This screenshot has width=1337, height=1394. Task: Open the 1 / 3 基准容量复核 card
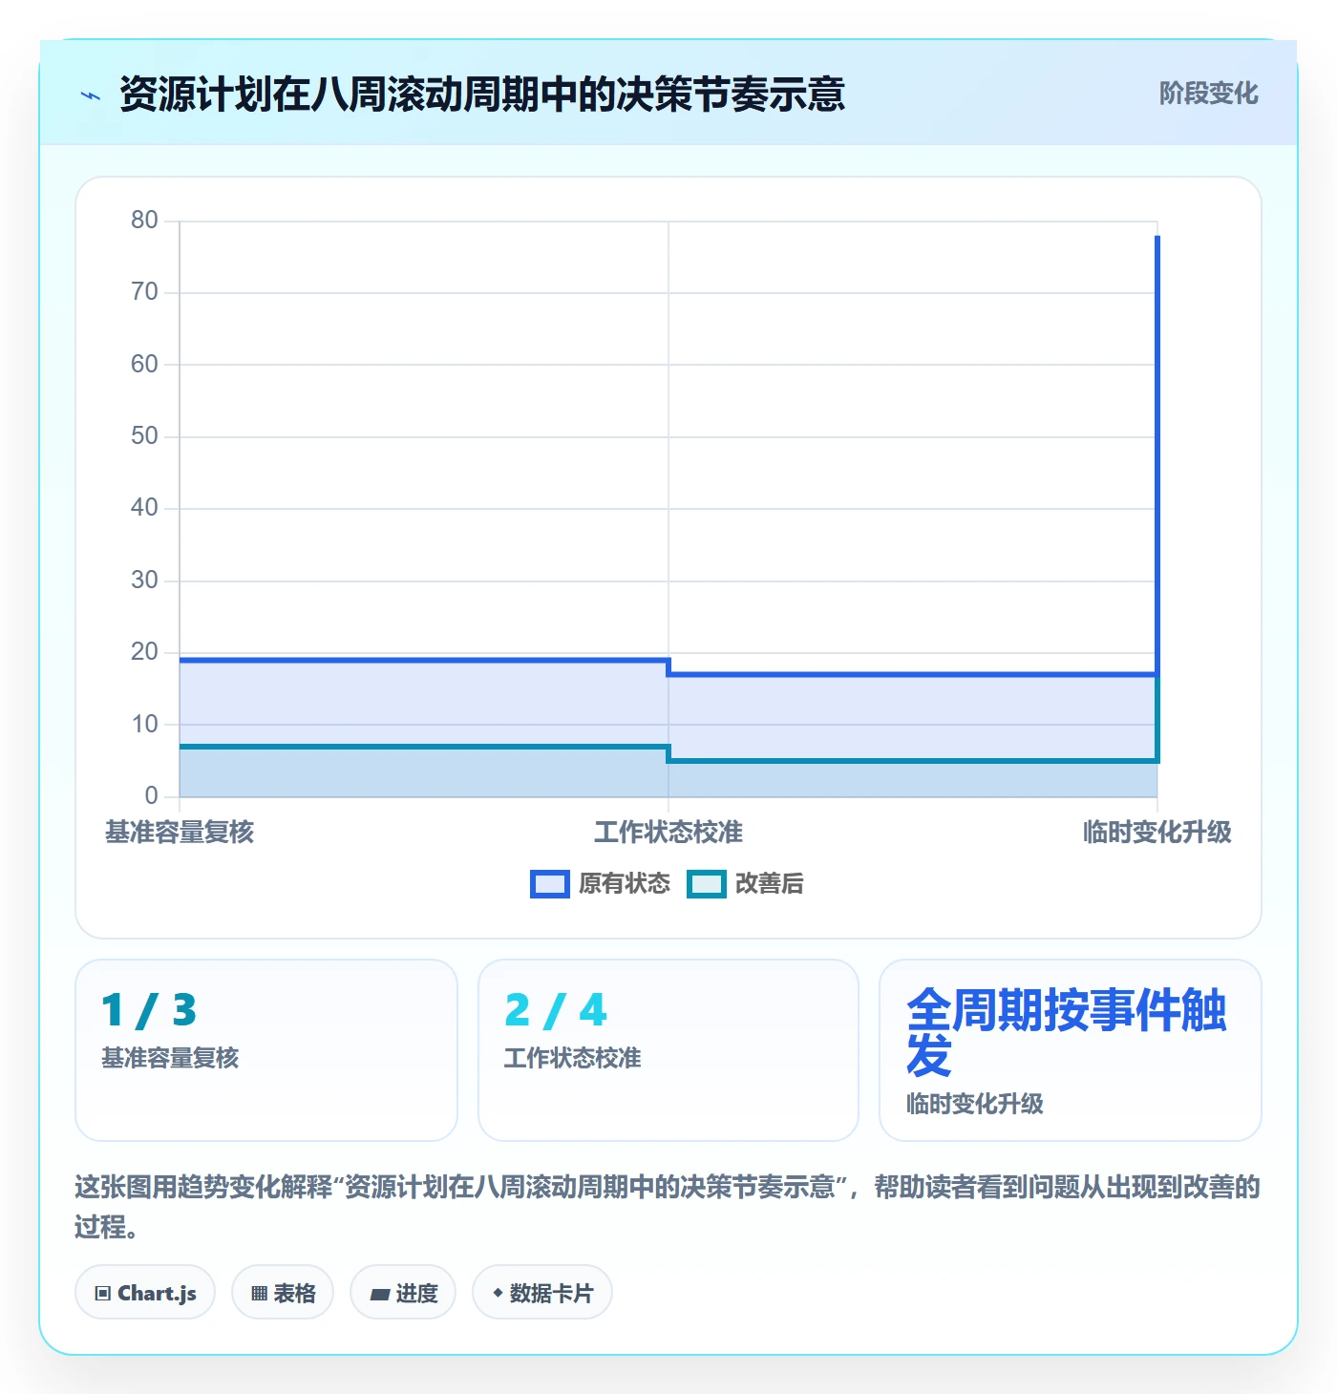click(266, 1050)
